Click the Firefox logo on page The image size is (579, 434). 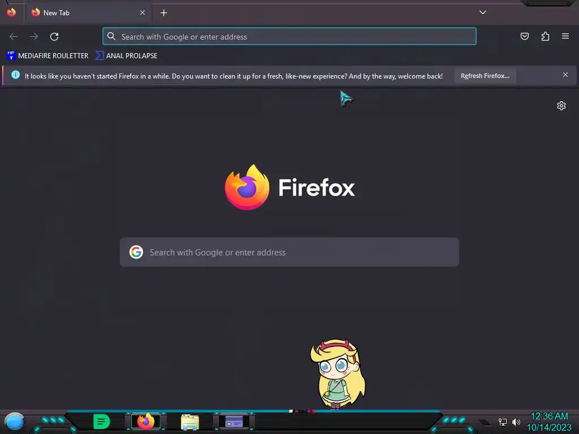(x=247, y=187)
